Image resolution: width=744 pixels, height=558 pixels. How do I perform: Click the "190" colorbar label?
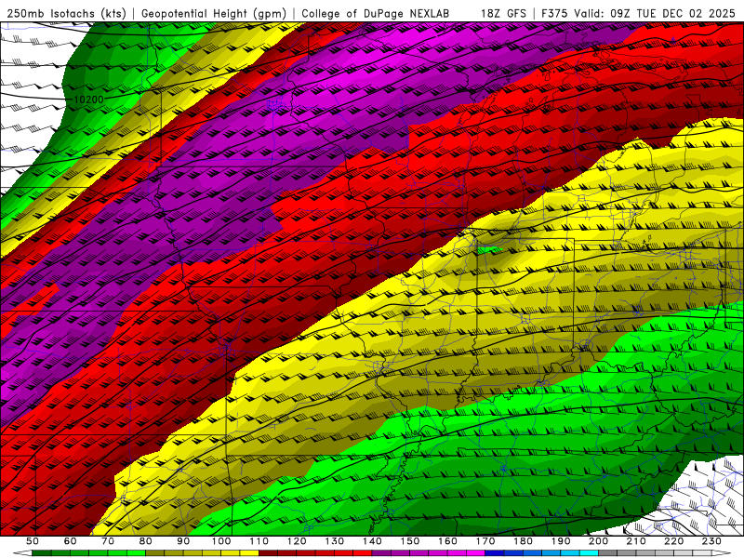[561, 541]
